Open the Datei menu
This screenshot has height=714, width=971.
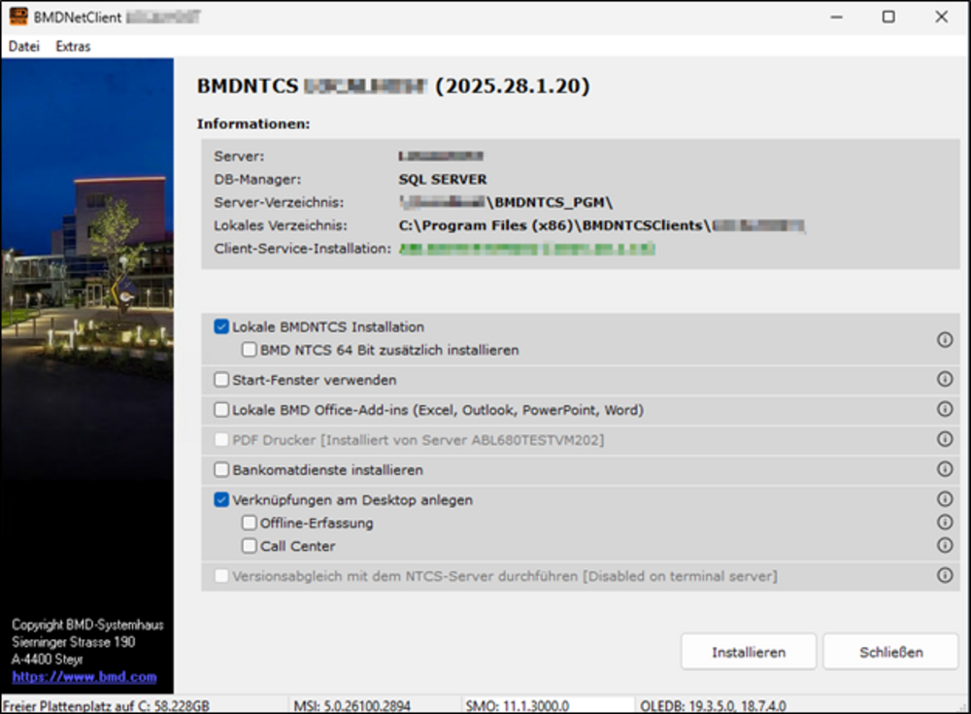(x=24, y=47)
